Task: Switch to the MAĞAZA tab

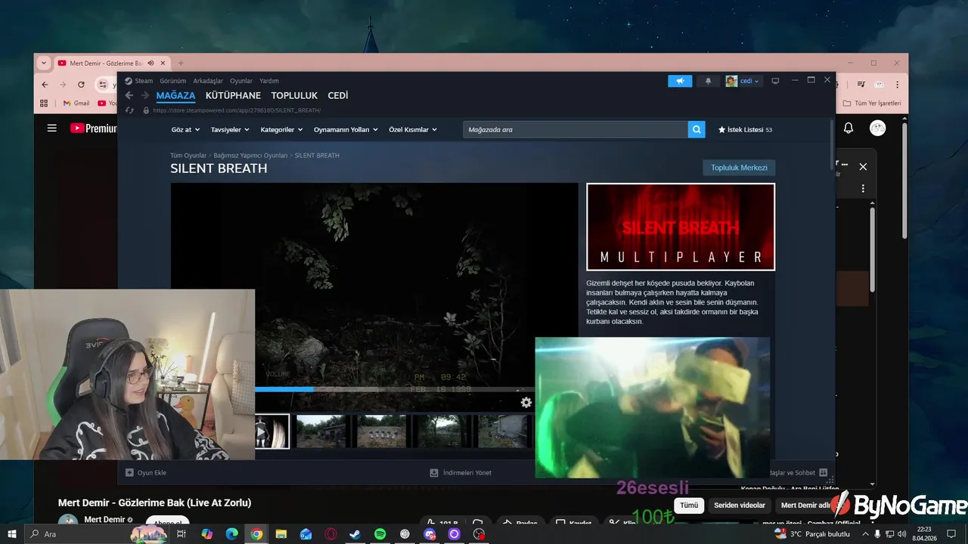Action: pos(175,96)
